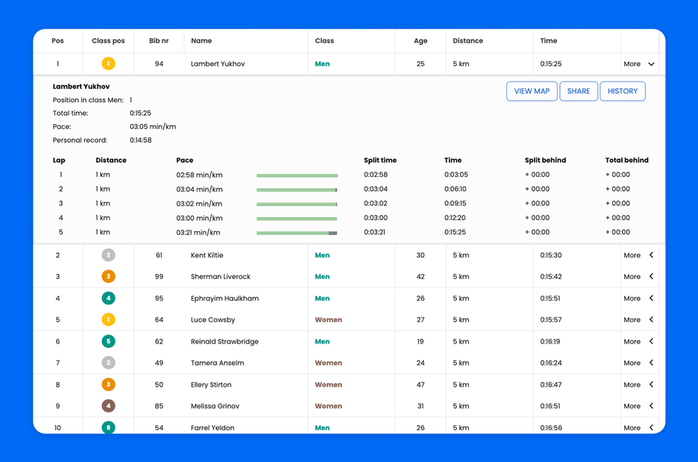Collapse Lambert Yukhov's expanded details row
The width and height of the screenshot is (698, 462).
point(639,64)
